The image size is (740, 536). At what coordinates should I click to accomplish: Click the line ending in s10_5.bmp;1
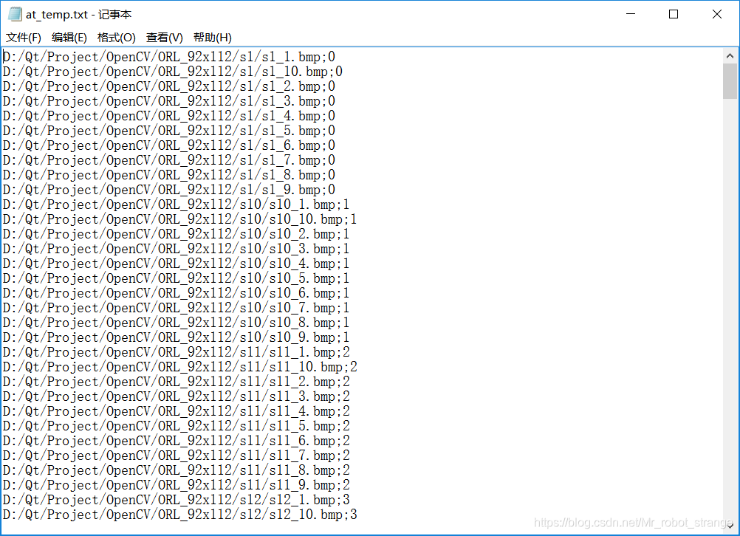tap(176, 278)
